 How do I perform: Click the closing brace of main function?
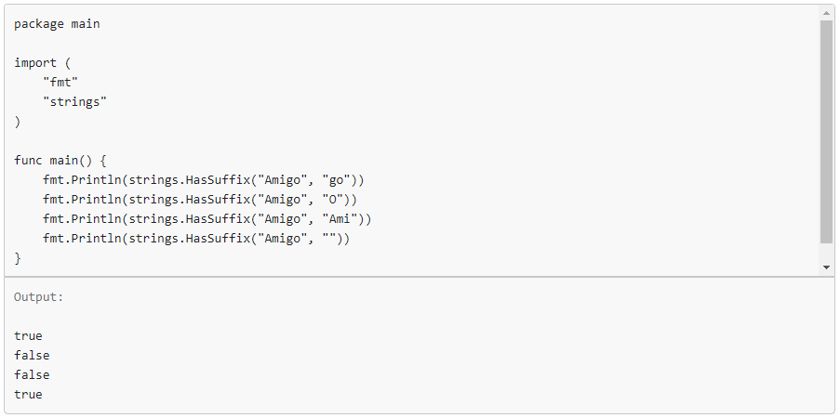18,257
